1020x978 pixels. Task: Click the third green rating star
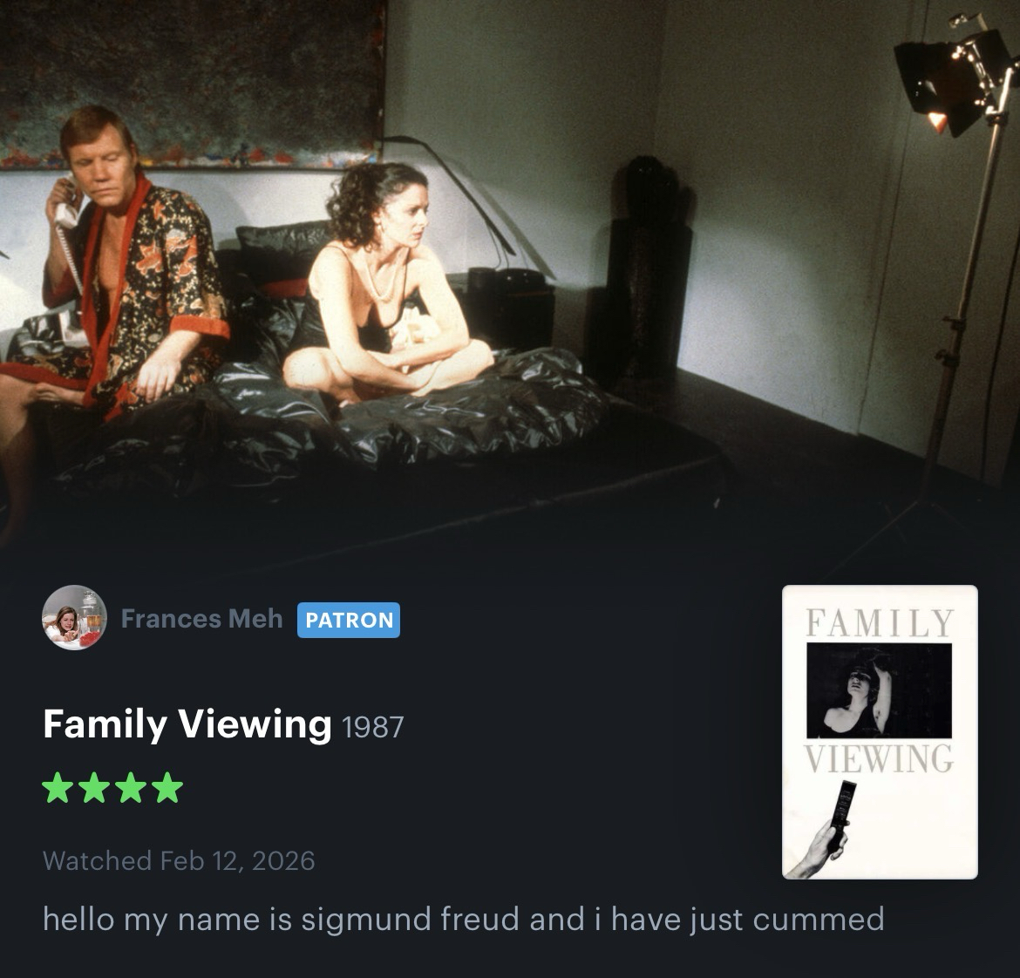coord(132,787)
